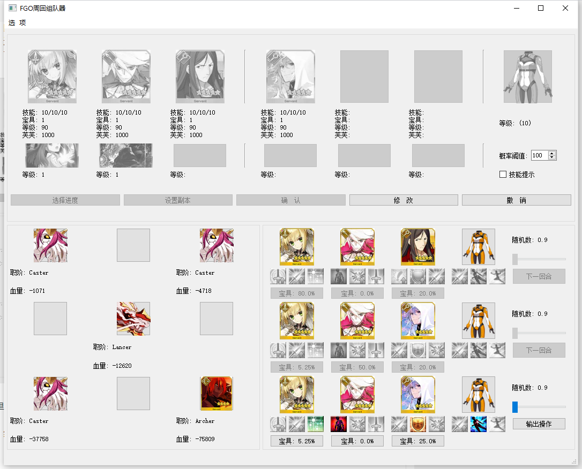The height and width of the screenshot is (469, 582).
Task: Focus the 概率阈值 input showing 100
Action: pyautogui.click(x=540, y=155)
